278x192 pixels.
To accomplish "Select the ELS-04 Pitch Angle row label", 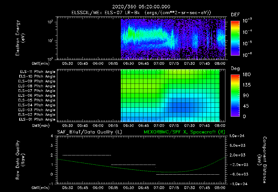I will coord(37,105).
